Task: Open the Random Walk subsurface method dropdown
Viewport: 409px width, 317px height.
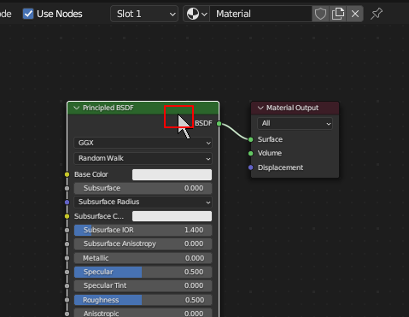Action: [x=143, y=158]
